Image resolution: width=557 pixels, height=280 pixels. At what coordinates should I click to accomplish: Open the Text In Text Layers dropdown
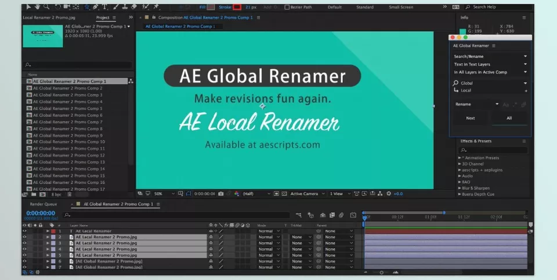click(x=490, y=64)
